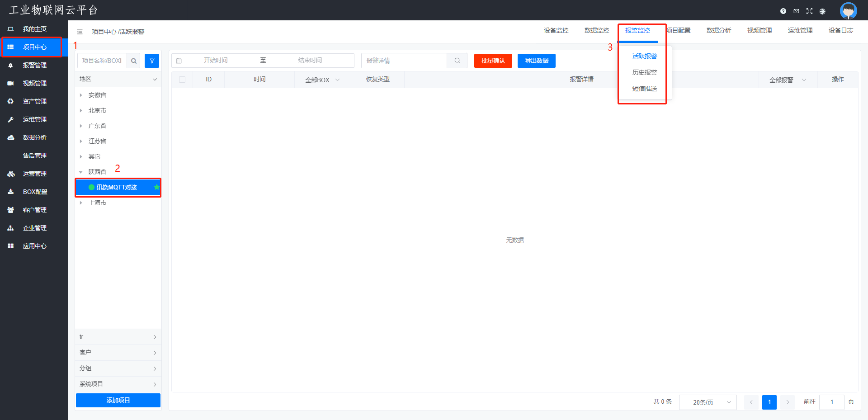
Task: Collapse sidebar using the menu fold icon
Action: click(x=80, y=32)
